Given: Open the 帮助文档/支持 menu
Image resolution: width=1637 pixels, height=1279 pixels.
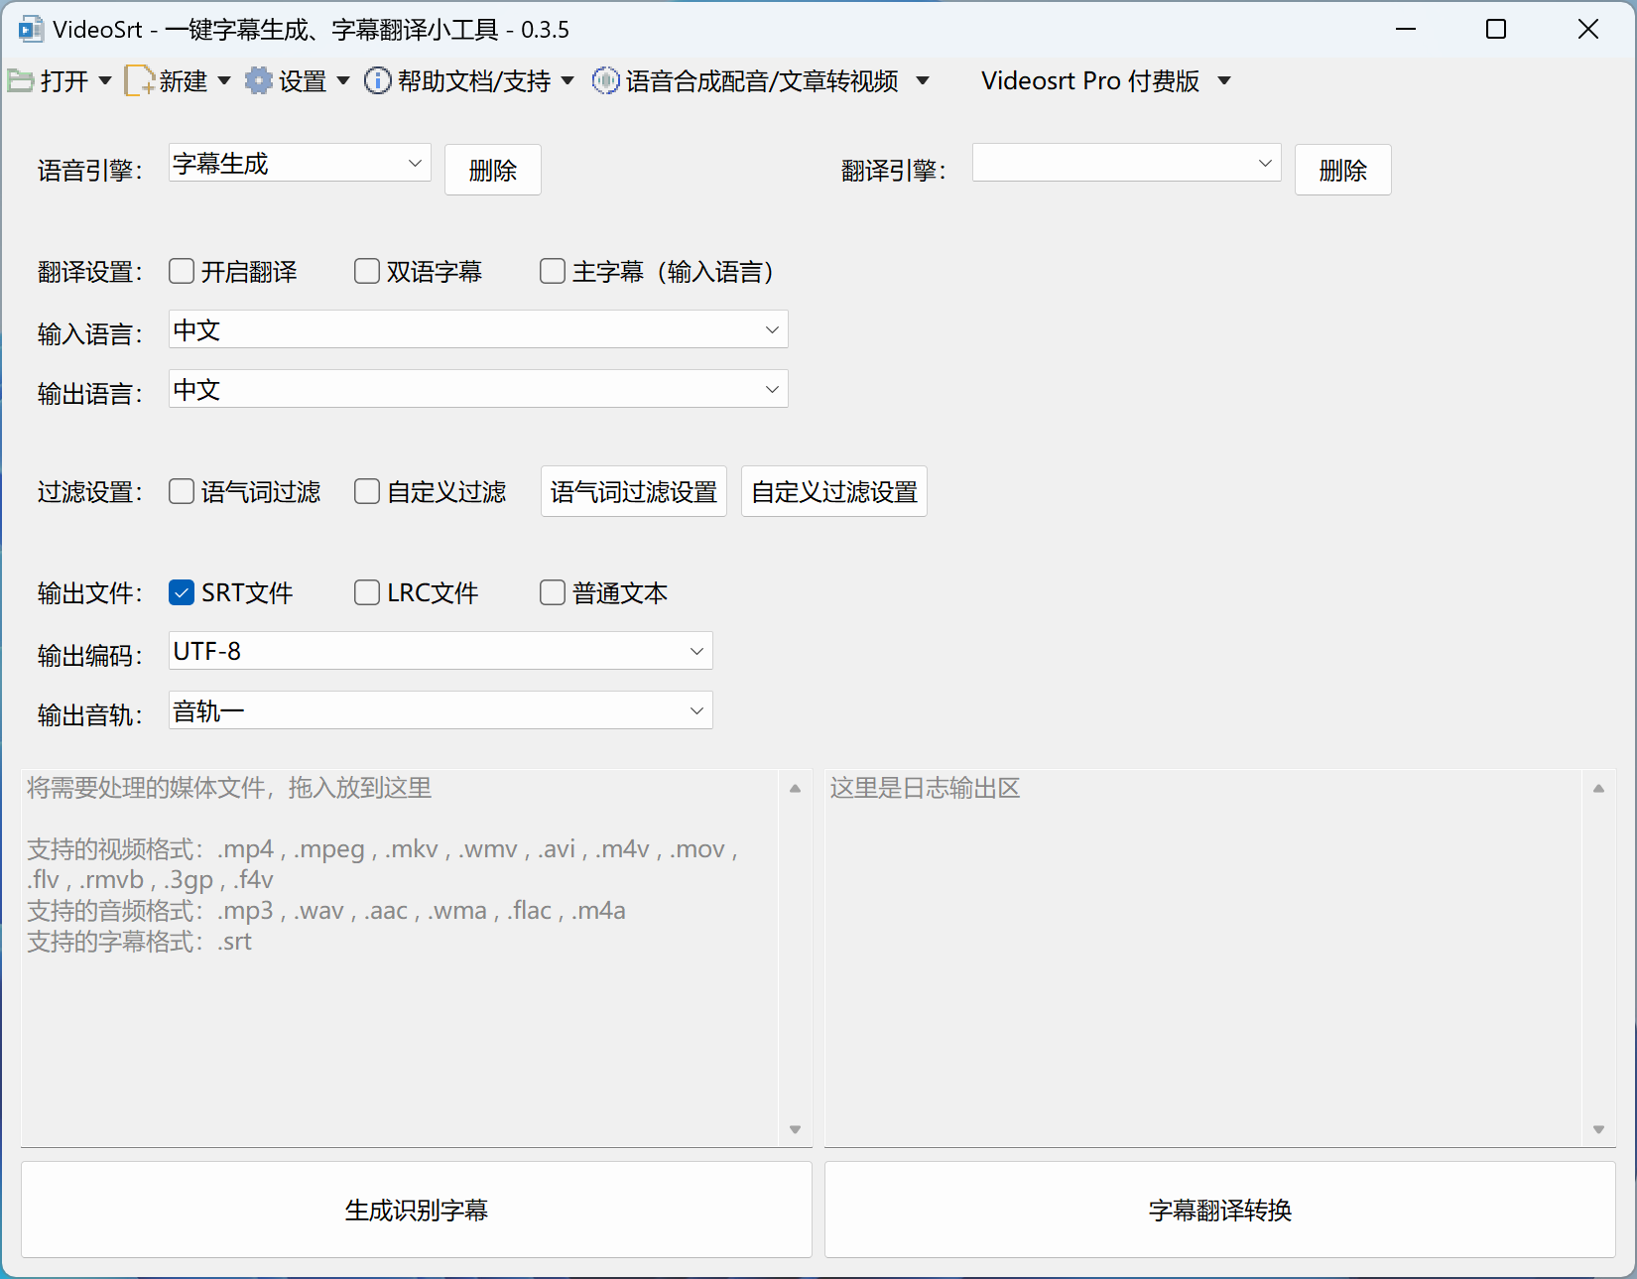Looking at the screenshot, I should point(474,81).
